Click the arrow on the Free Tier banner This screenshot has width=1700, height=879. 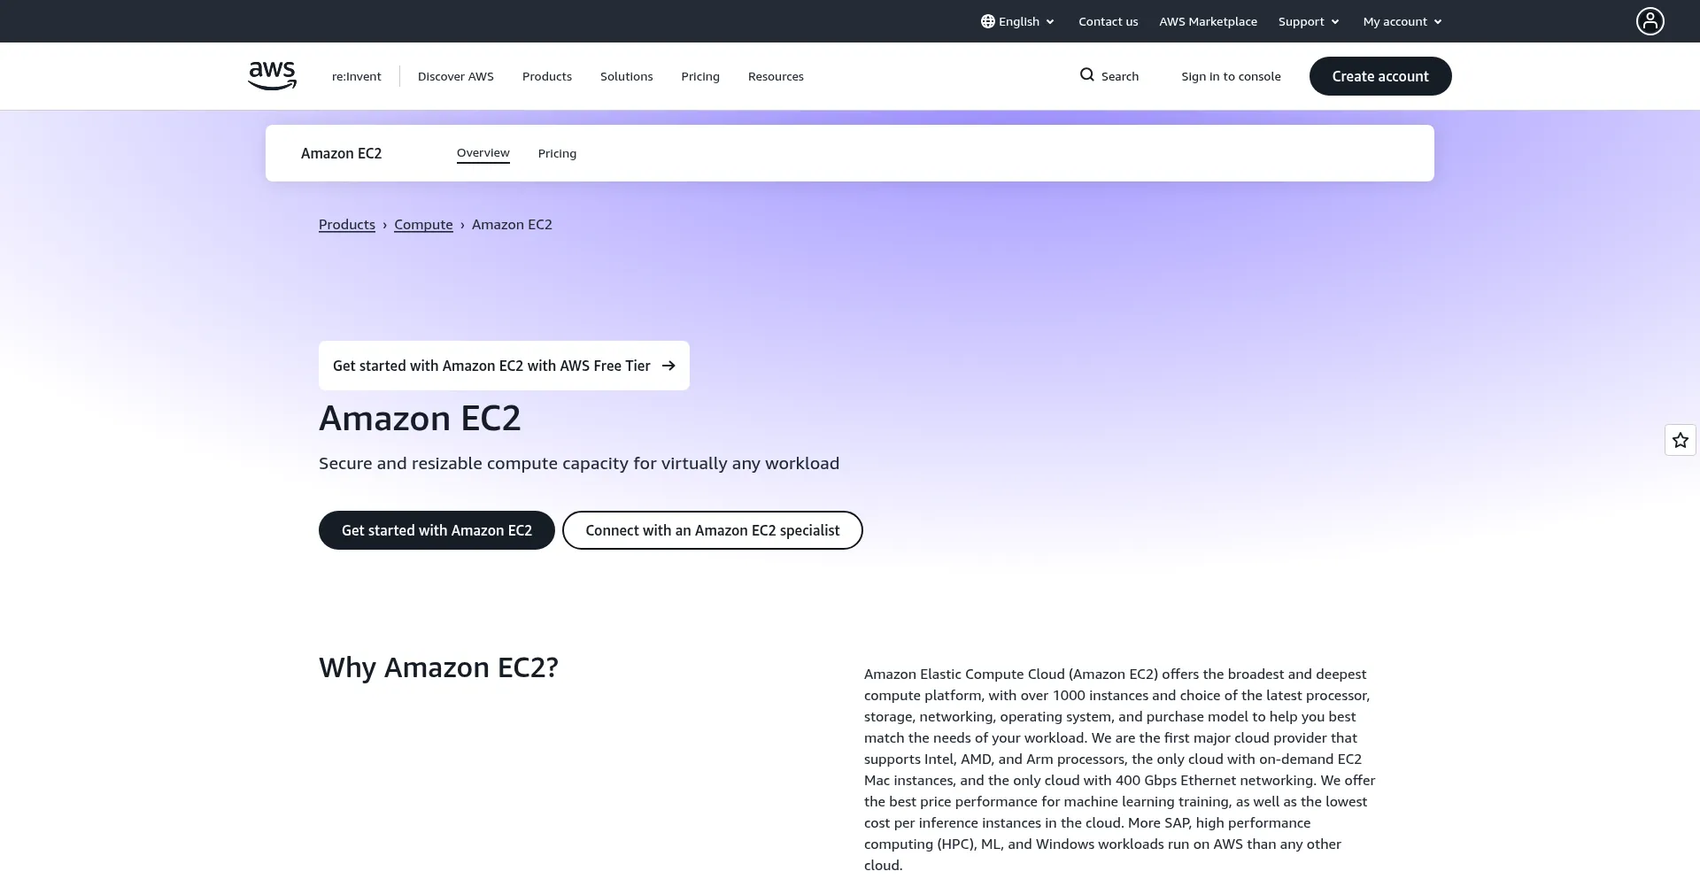pyautogui.click(x=670, y=365)
